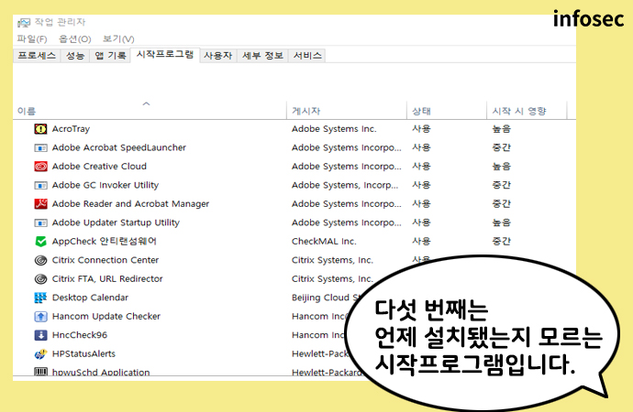This screenshot has width=633, height=412.
Task: Select the HncCheck96 entry
Action: coord(80,335)
